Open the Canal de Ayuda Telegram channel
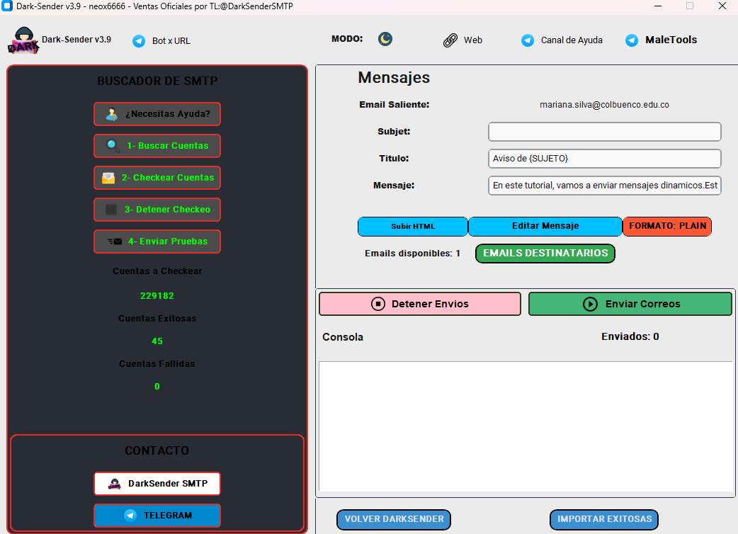 point(562,40)
